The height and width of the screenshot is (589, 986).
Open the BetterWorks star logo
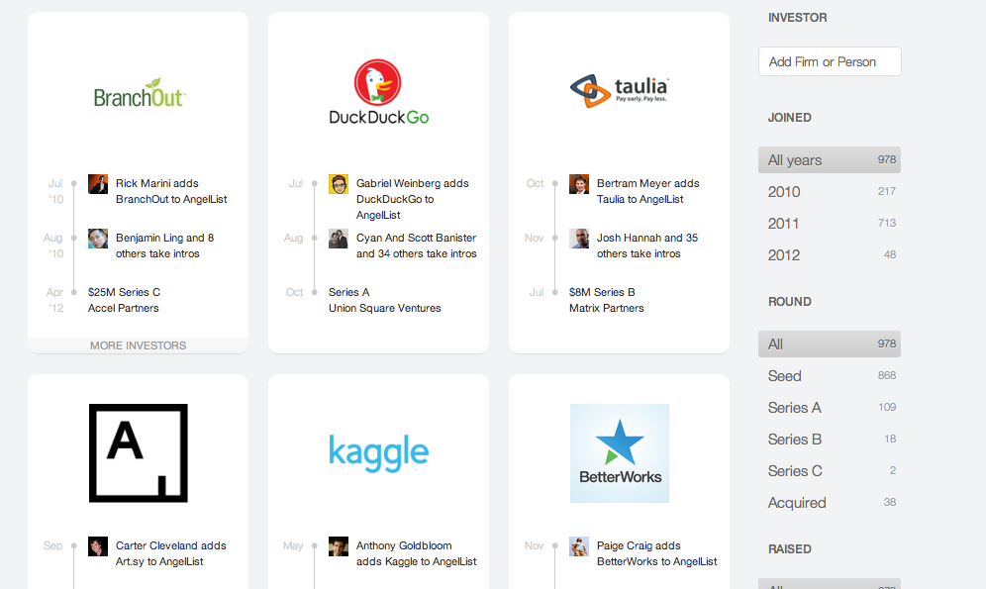click(x=620, y=452)
